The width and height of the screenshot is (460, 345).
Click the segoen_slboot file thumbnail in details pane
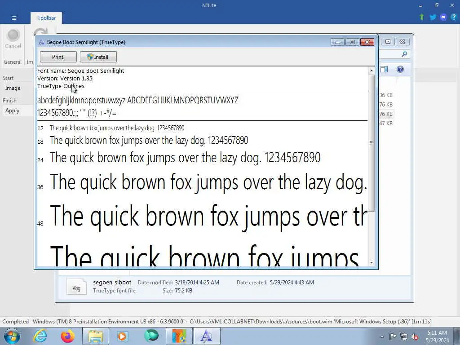pyautogui.click(x=76, y=286)
